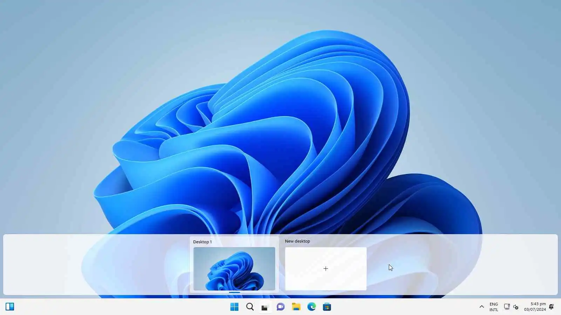The image size is (561, 315).
Task: Switch ENG INTL input language
Action: click(x=494, y=307)
